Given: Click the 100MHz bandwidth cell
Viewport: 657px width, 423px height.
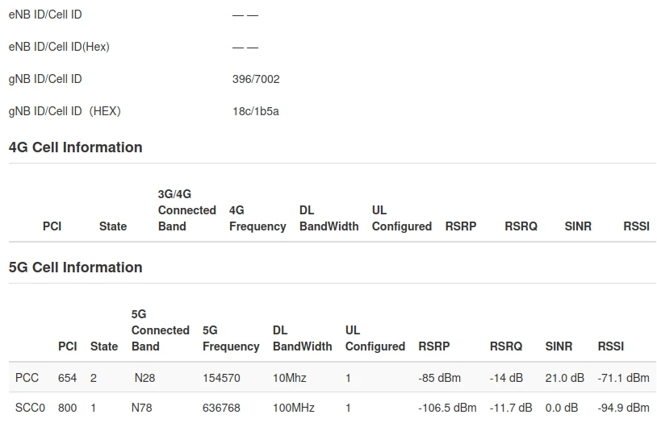Looking at the screenshot, I should tap(294, 408).
